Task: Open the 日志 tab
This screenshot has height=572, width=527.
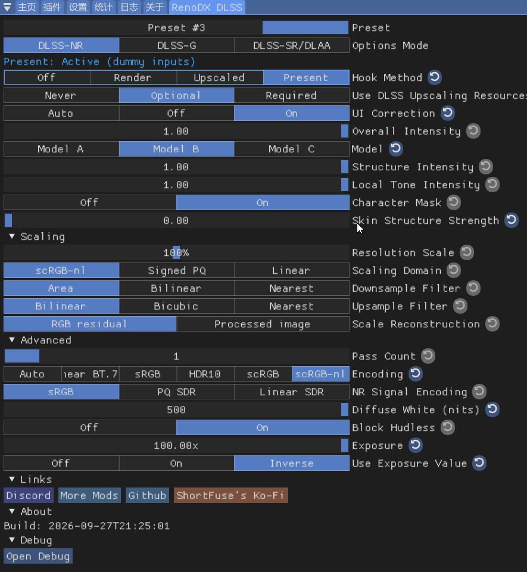Action: click(129, 7)
